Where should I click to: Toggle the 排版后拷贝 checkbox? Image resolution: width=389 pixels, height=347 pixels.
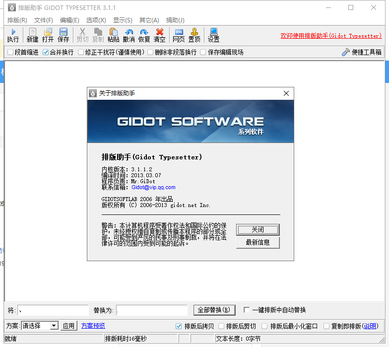tap(179, 326)
